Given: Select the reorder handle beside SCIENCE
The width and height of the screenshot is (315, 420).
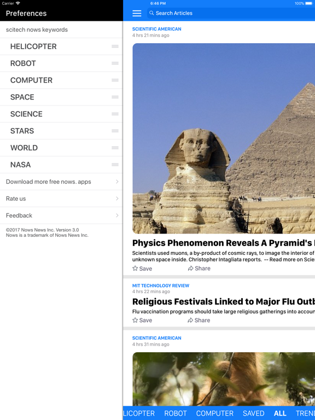Looking at the screenshot, I should click(x=115, y=114).
